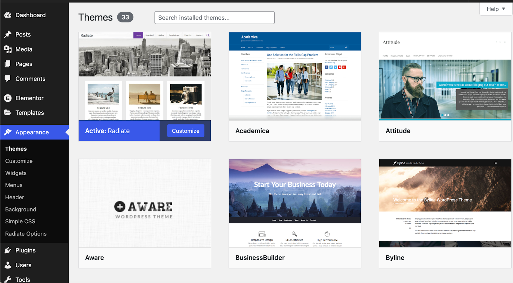The width and height of the screenshot is (513, 283).
Task: Click the Academica theme name
Action: click(252, 131)
